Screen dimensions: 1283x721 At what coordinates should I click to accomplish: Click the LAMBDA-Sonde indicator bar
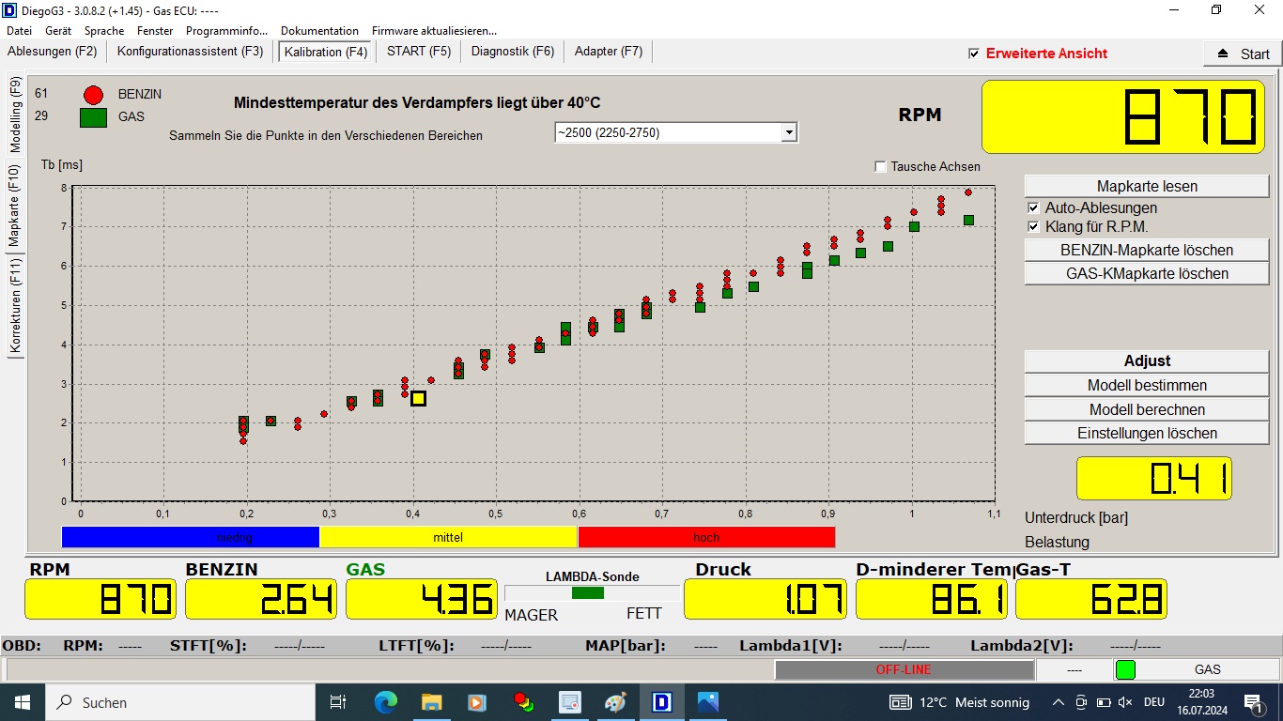[x=592, y=593]
